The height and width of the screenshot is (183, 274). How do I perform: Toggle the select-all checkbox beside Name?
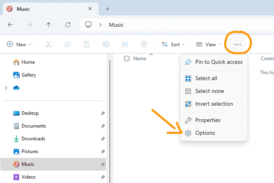pyautogui.click(x=127, y=59)
